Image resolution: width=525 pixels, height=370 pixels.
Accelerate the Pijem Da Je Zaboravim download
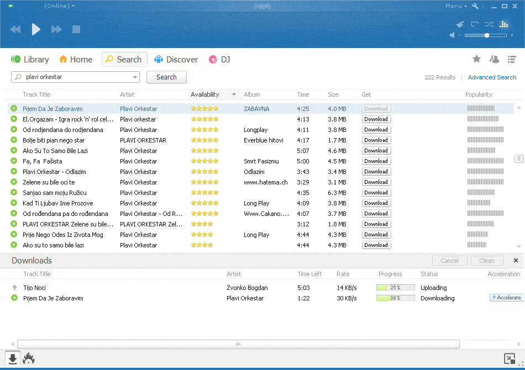click(506, 298)
